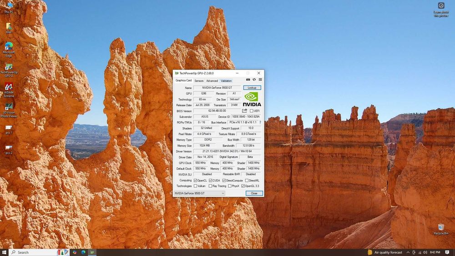Screen dimensions: 455x256
Task: Toggle the Ray Tracing checkbox
Action: (210, 186)
